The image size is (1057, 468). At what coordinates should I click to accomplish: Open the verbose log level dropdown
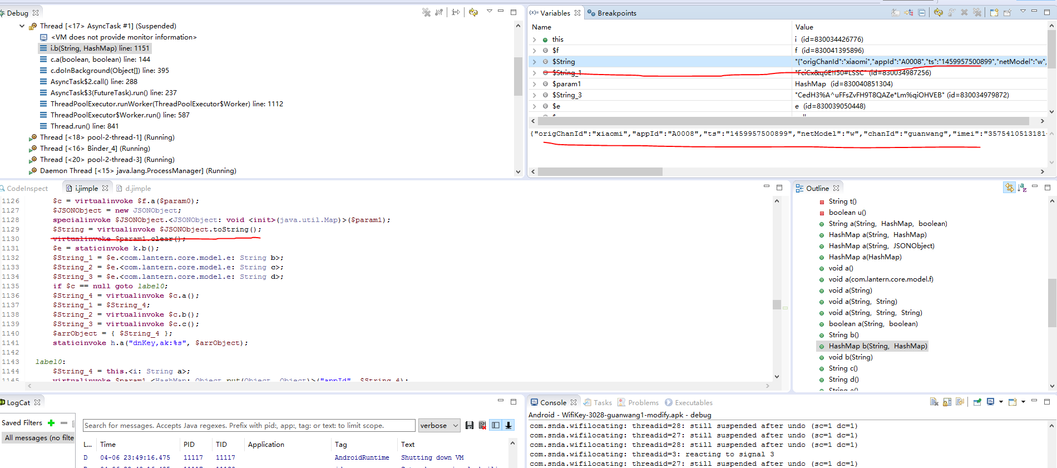tap(439, 426)
